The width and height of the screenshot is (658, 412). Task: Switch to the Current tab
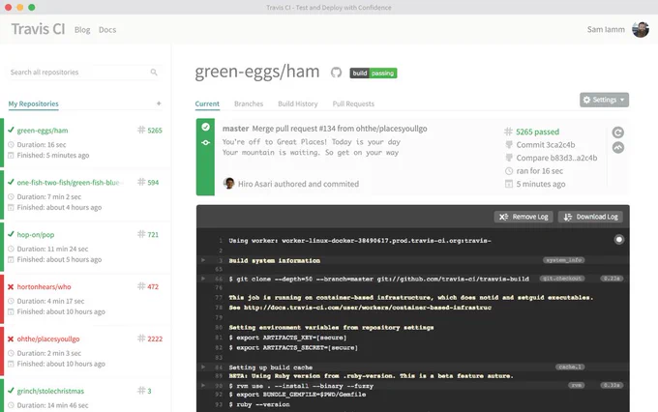[207, 103]
